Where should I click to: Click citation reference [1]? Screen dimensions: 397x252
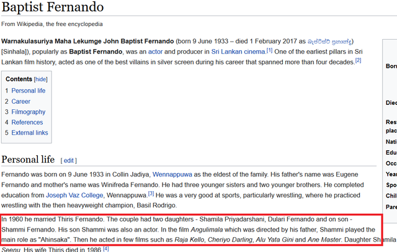point(269,50)
